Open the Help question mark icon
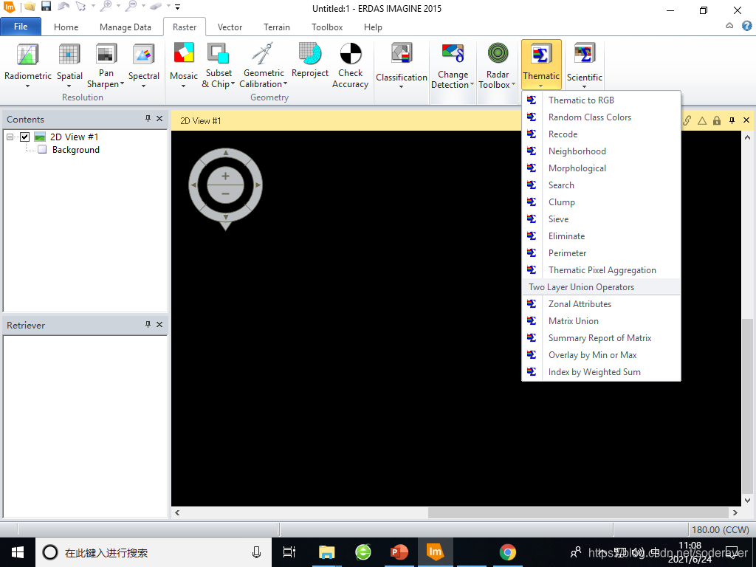Viewport: 756px width, 567px height. click(x=747, y=26)
